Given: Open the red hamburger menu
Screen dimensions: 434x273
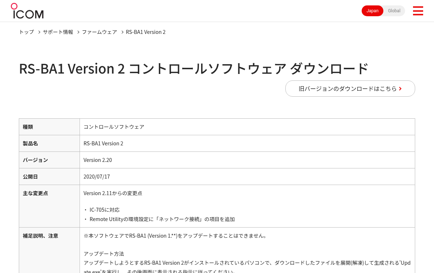Looking at the screenshot, I should pos(418,11).
